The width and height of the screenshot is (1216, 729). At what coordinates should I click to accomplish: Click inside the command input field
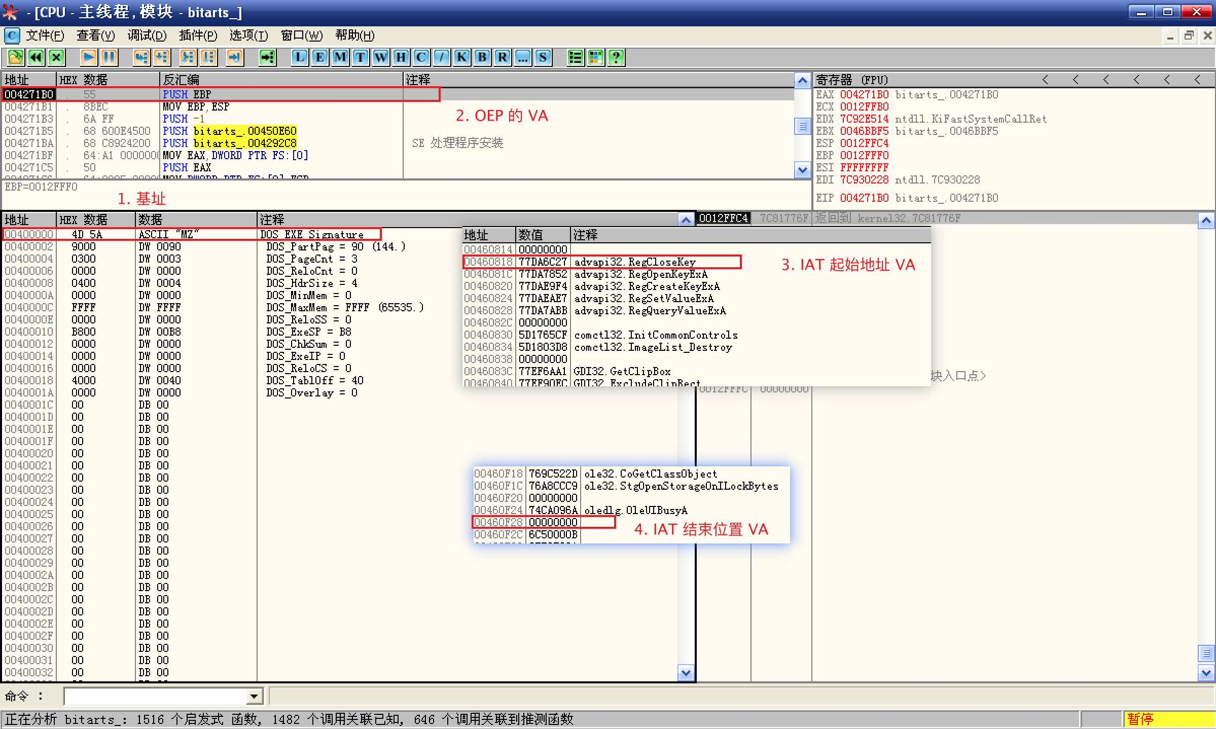155,697
